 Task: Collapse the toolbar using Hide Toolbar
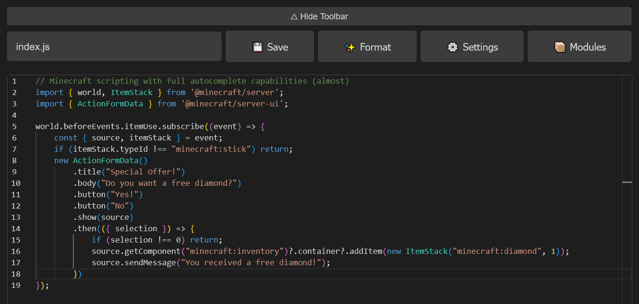point(319,16)
